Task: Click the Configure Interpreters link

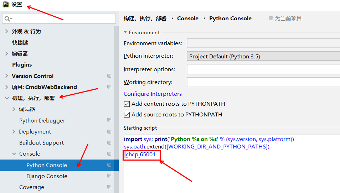Action: point(153,94)
